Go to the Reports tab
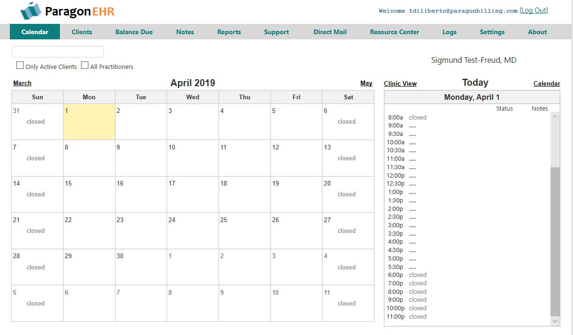573x335 pixels. coord(229,32)
